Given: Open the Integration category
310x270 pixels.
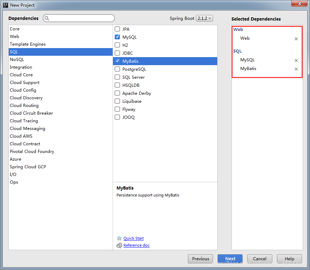Looking at the screenshot, I should [x=60, y=67].
